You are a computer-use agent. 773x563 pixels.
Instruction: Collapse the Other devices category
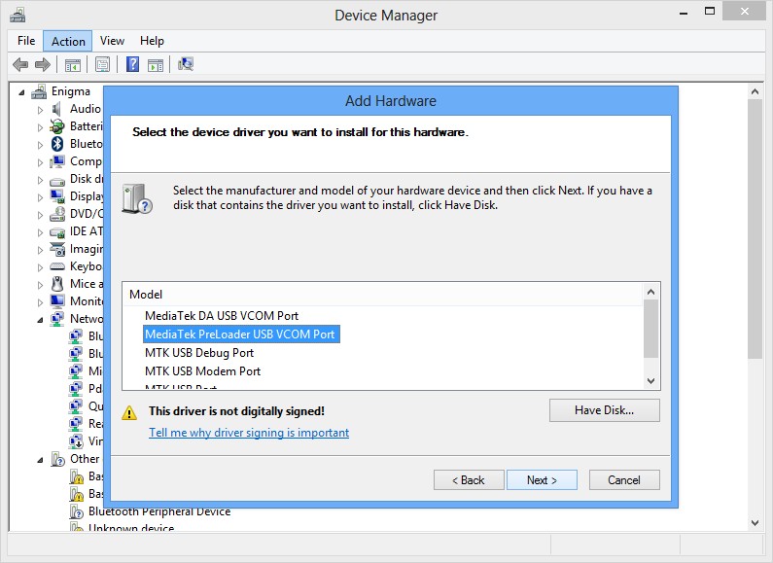[x=40, y=461]
